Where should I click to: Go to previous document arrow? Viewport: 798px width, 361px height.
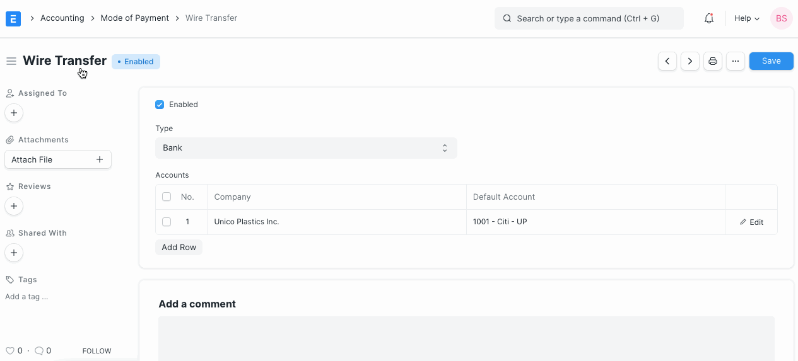(x=667, y=61)
